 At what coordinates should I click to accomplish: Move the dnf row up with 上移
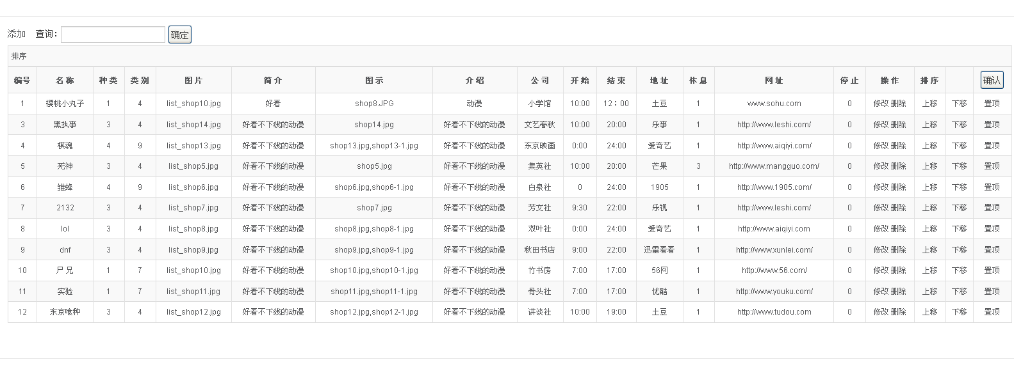(x=929, y=250)
